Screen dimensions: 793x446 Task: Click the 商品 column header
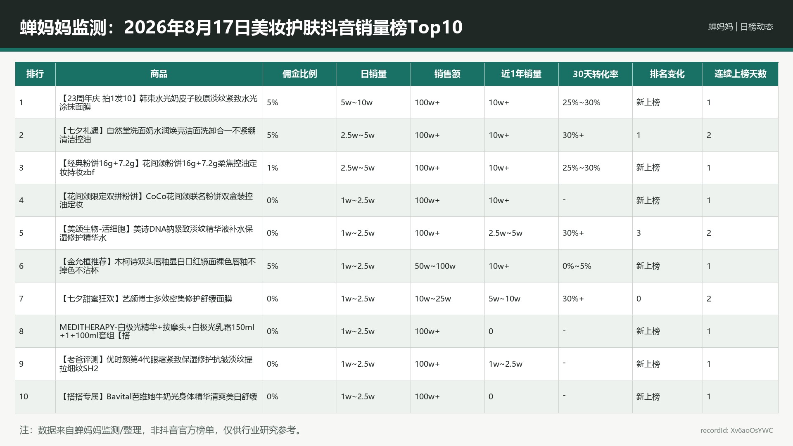coord(159,74)
